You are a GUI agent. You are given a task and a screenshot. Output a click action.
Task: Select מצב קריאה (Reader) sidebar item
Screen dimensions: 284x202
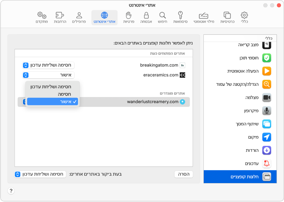240,45
